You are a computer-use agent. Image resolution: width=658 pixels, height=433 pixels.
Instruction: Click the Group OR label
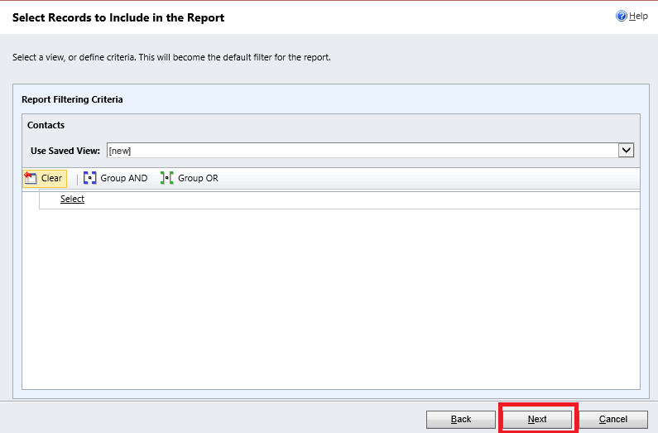pyautogui.click(x=198, y=178)
